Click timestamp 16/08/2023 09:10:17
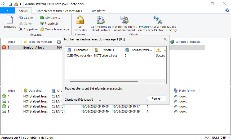This screenshot has width=231, height=140. [x=126, y=106]
